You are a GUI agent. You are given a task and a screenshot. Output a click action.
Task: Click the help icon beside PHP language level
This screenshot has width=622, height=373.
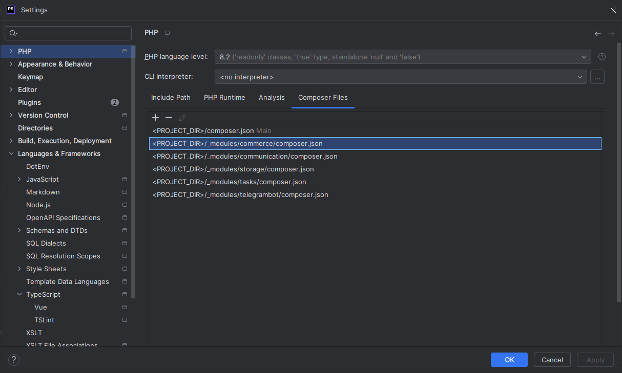(602, 57)
